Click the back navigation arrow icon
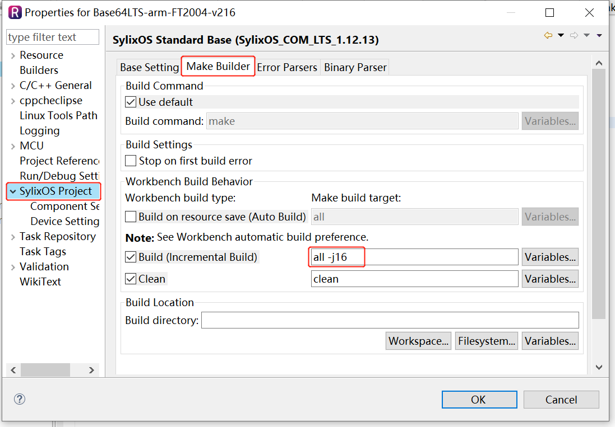Image resolution: width=615 pixels, height=427 pixels. pos(548,36)
